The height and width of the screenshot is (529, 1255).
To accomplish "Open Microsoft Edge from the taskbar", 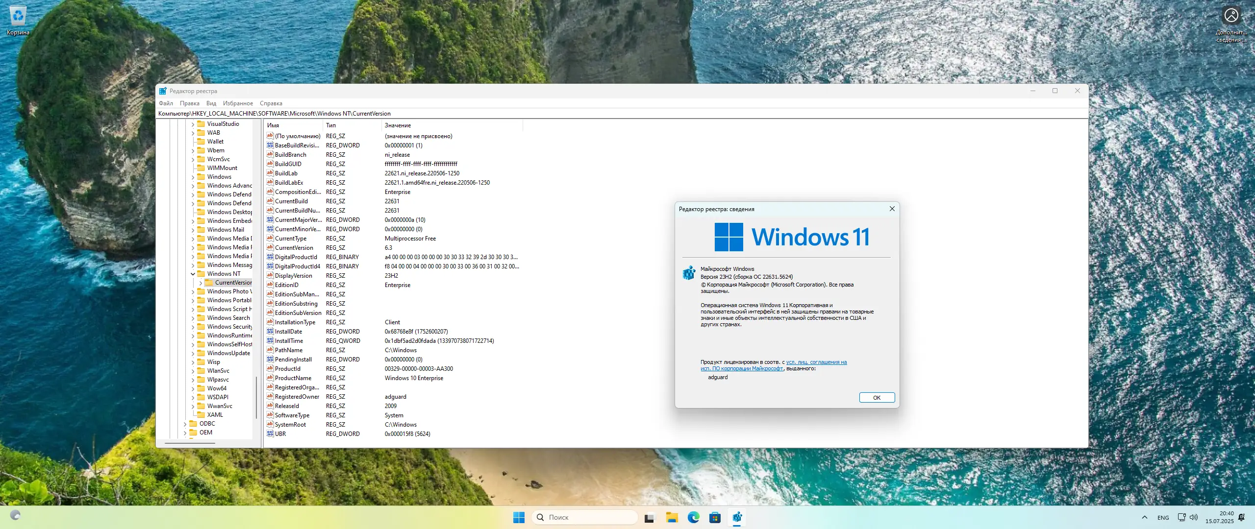I will 693,517.
